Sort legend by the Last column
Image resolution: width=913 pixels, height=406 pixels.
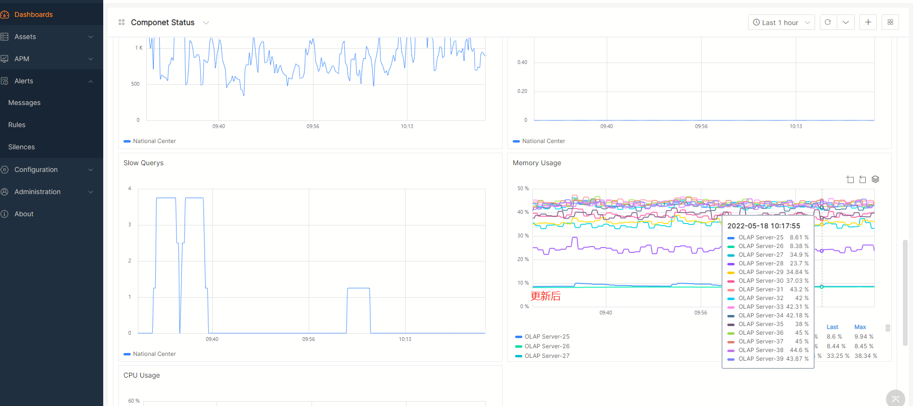832,327
